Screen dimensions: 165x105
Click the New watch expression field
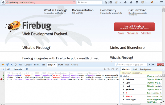click(x=141, y=73)
